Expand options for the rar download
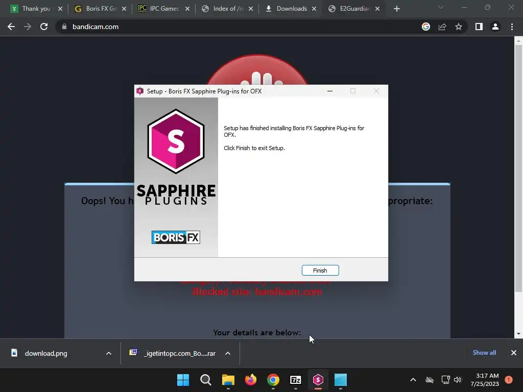The image size is (523, 392). (228, 353)
